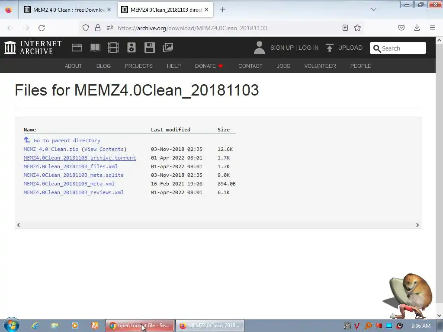Viewport: 443px width, 332px height.
Task: Click the Firefox reload button
Action: [x=42, y=28]
